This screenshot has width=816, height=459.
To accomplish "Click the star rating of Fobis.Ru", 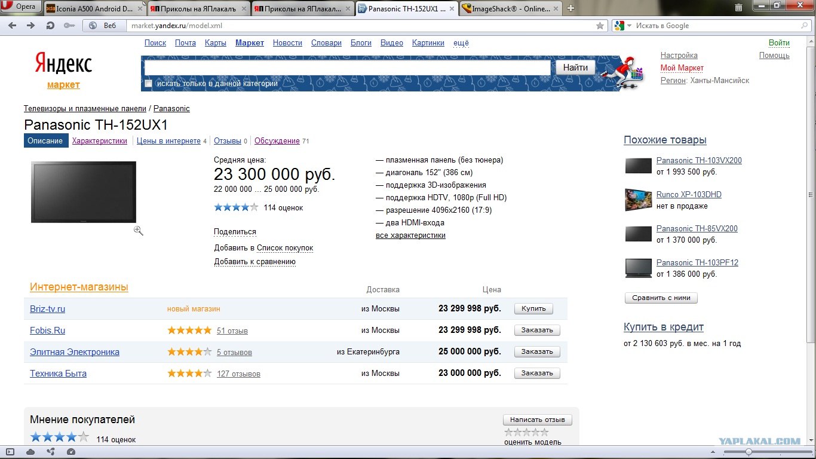I will click(x=189, y=331).
